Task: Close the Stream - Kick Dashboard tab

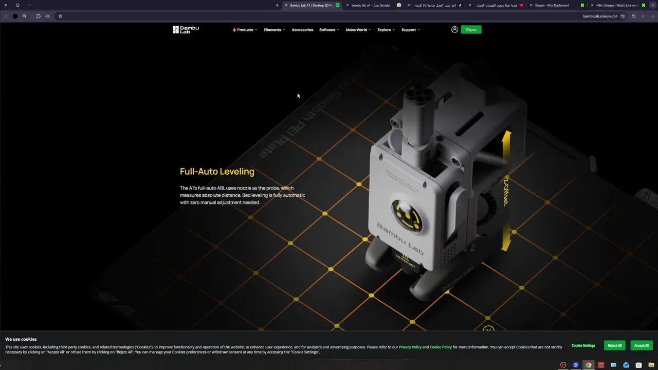Action: [x=531, y=5]
